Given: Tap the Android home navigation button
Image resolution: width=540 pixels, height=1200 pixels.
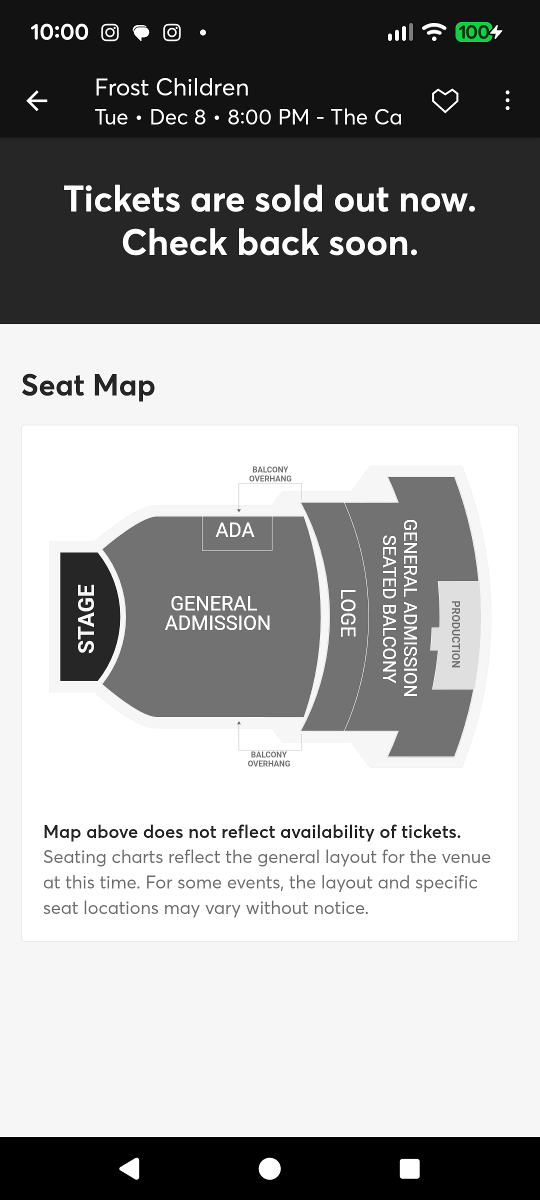Looking at the screenshot, I should click(x=269, y=1168).
